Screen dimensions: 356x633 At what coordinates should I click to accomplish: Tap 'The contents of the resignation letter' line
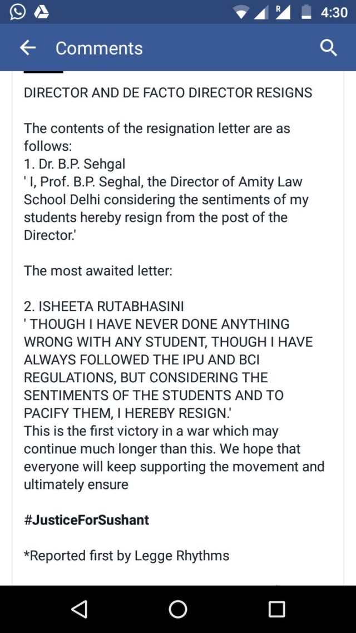click(x=157, y=128)
